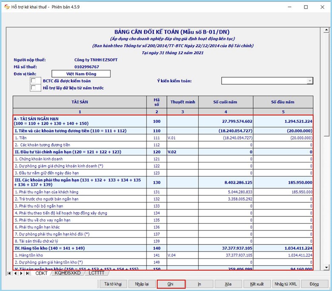Viewport: 332px width, 291px height.
Task: Click the app logo in title bar
Action: (7, 7)
